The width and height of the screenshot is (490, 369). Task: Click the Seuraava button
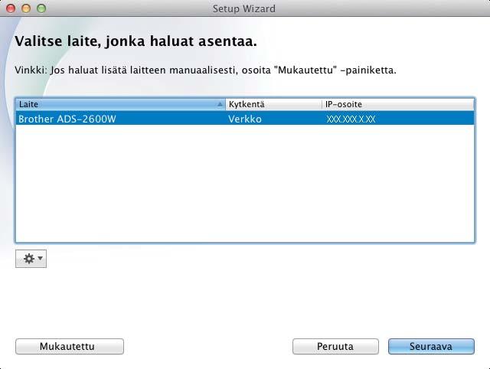pyautogui.click(x=431, y=347)
